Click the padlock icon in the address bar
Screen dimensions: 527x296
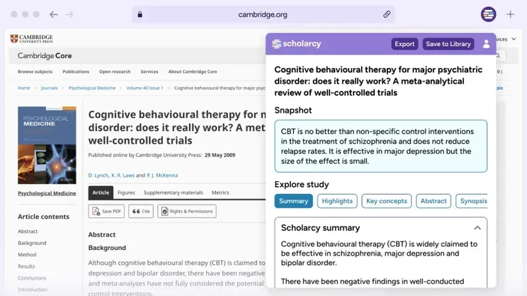click(x=140, y=14)
